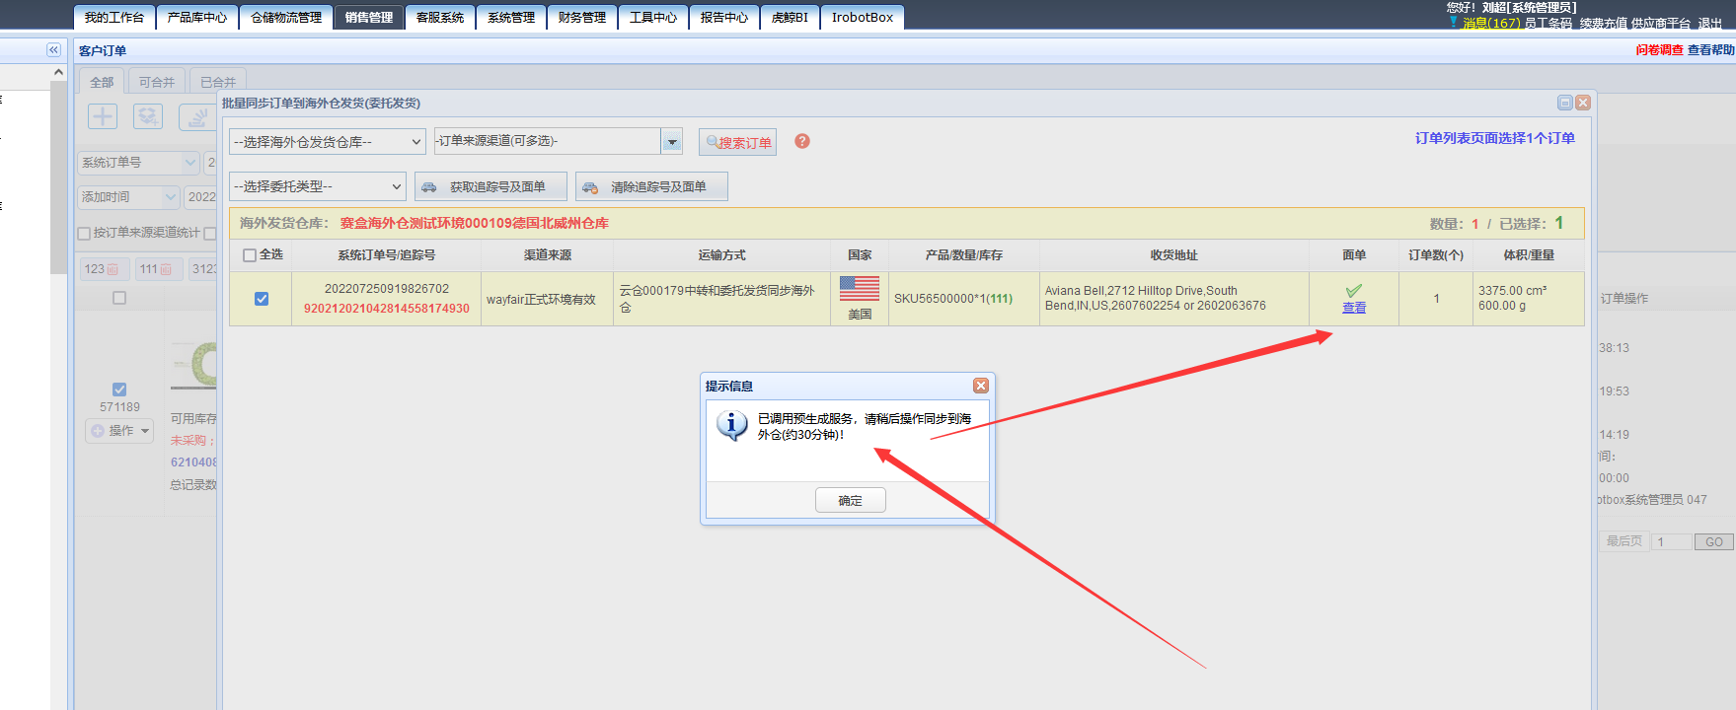Uncheck the order 202207250919826702 row checkbox
1736x710 pixels.
(262, 299)
